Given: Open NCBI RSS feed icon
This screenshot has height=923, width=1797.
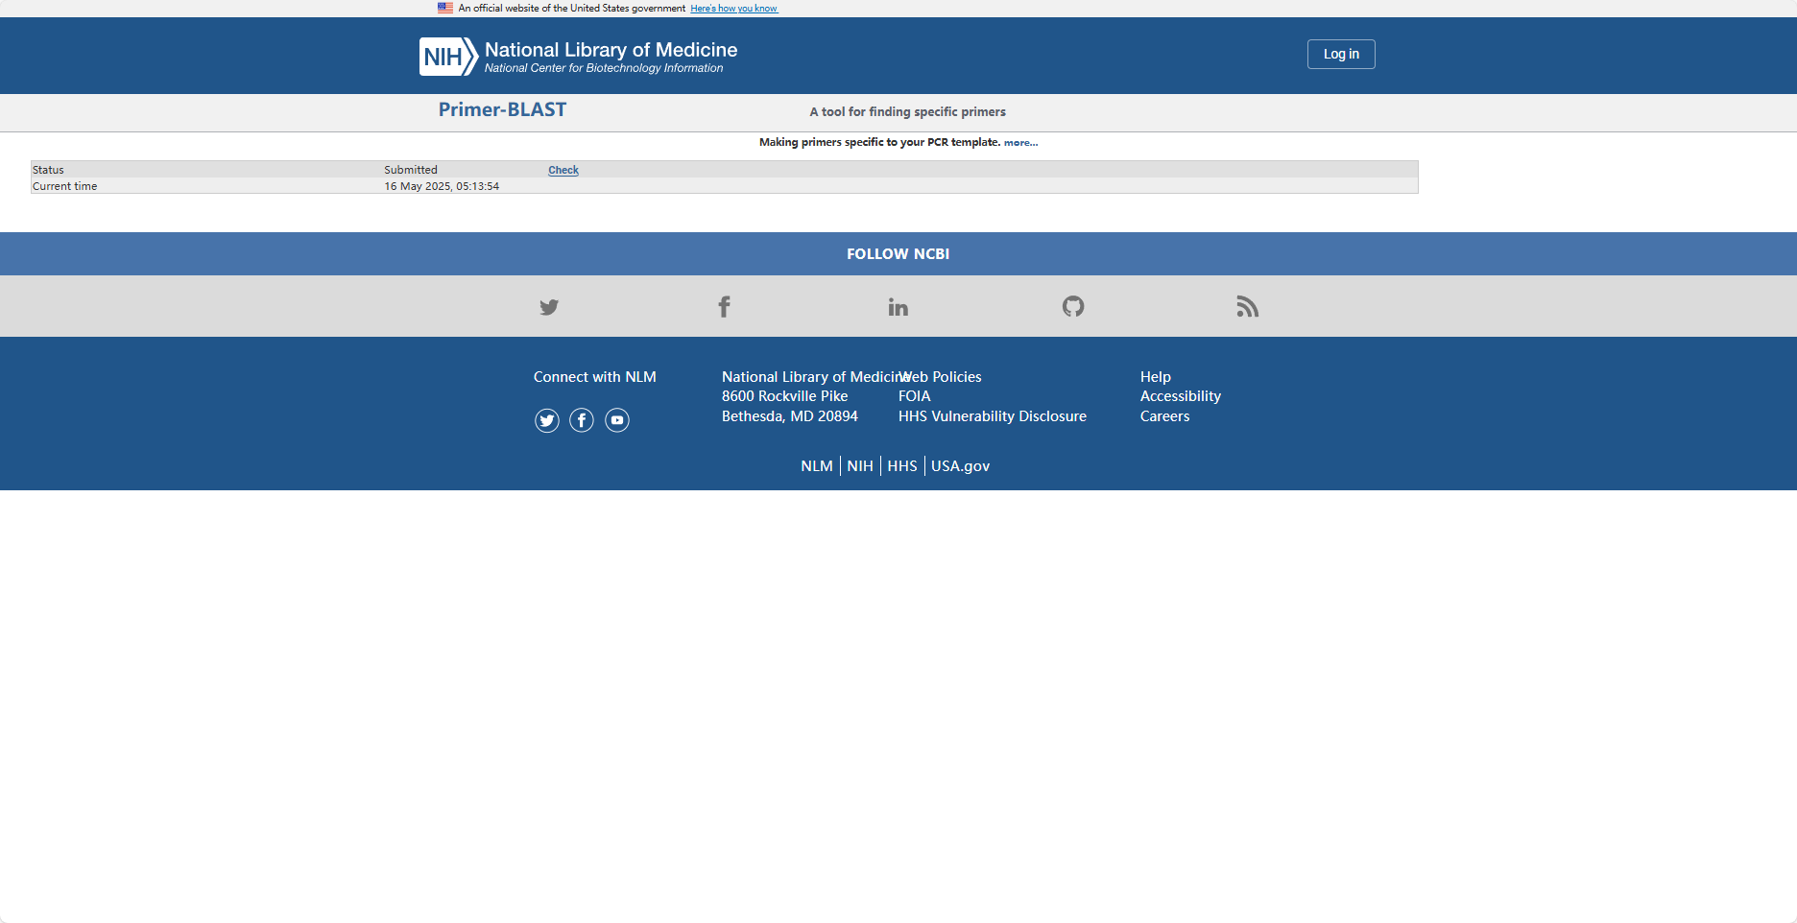Looking at the screenshot, I should click(x=1248, y=307).
